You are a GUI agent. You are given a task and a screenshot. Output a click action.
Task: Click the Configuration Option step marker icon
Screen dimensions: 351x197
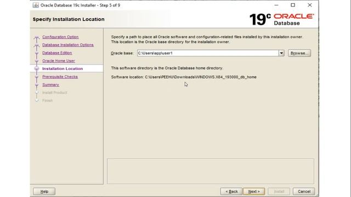37,37
